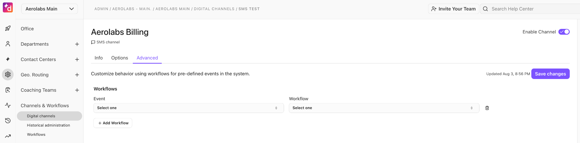Viewport: 580px width, 143px height.
Task: Click the Dialpad logo icon
Action: click(x=8, y=8)
